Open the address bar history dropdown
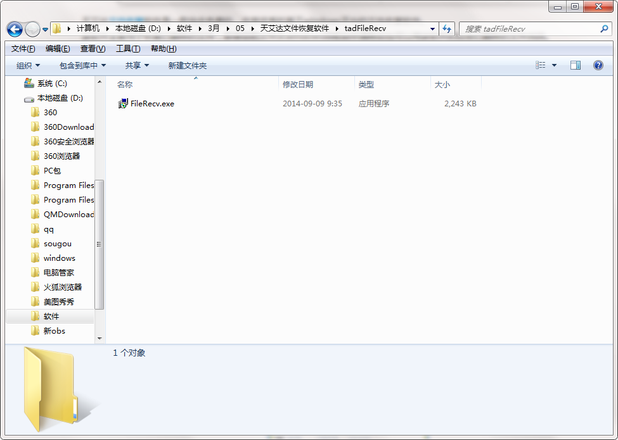 432,28
